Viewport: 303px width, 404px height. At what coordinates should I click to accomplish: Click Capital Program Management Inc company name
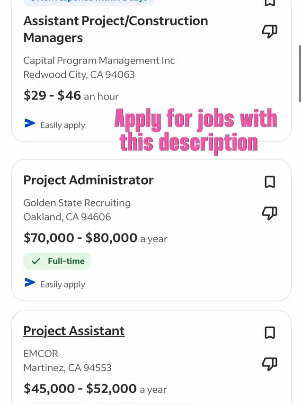[x=99, y=61]
